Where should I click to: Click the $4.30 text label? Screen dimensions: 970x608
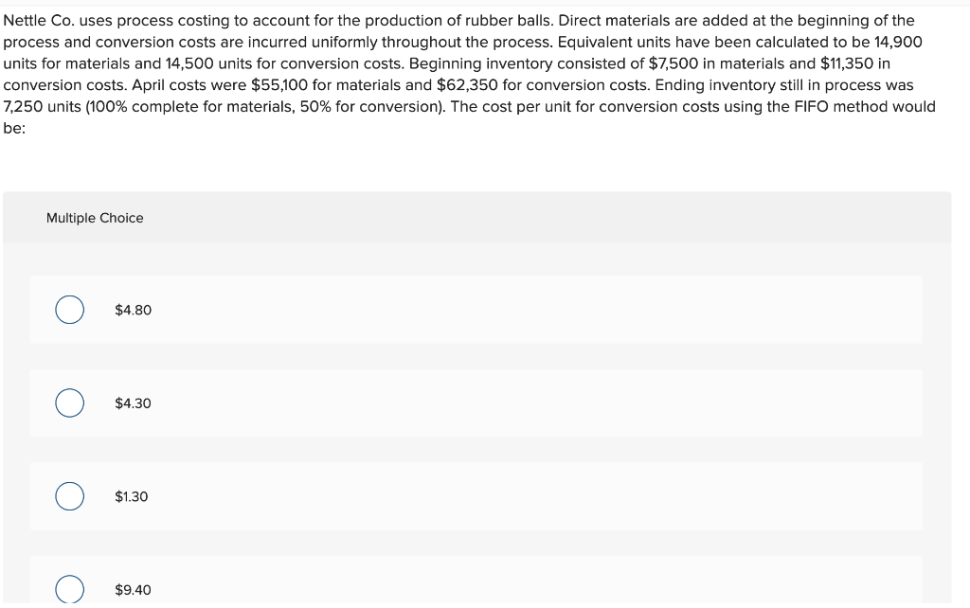pyautogui.click(x=132, y=402)
